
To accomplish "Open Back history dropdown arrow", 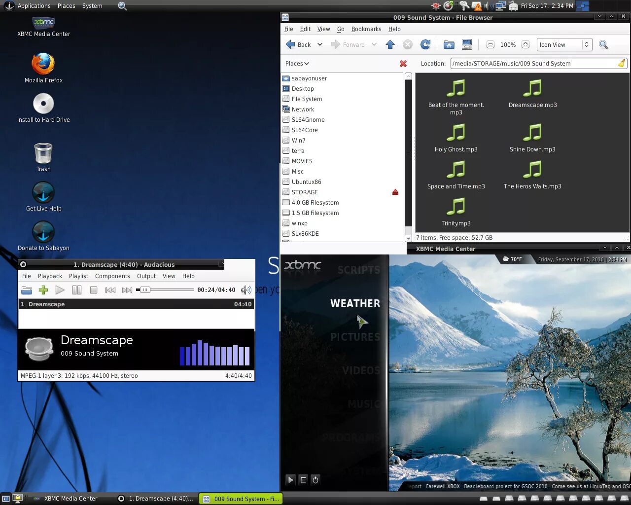I will (x=320, y=44).
